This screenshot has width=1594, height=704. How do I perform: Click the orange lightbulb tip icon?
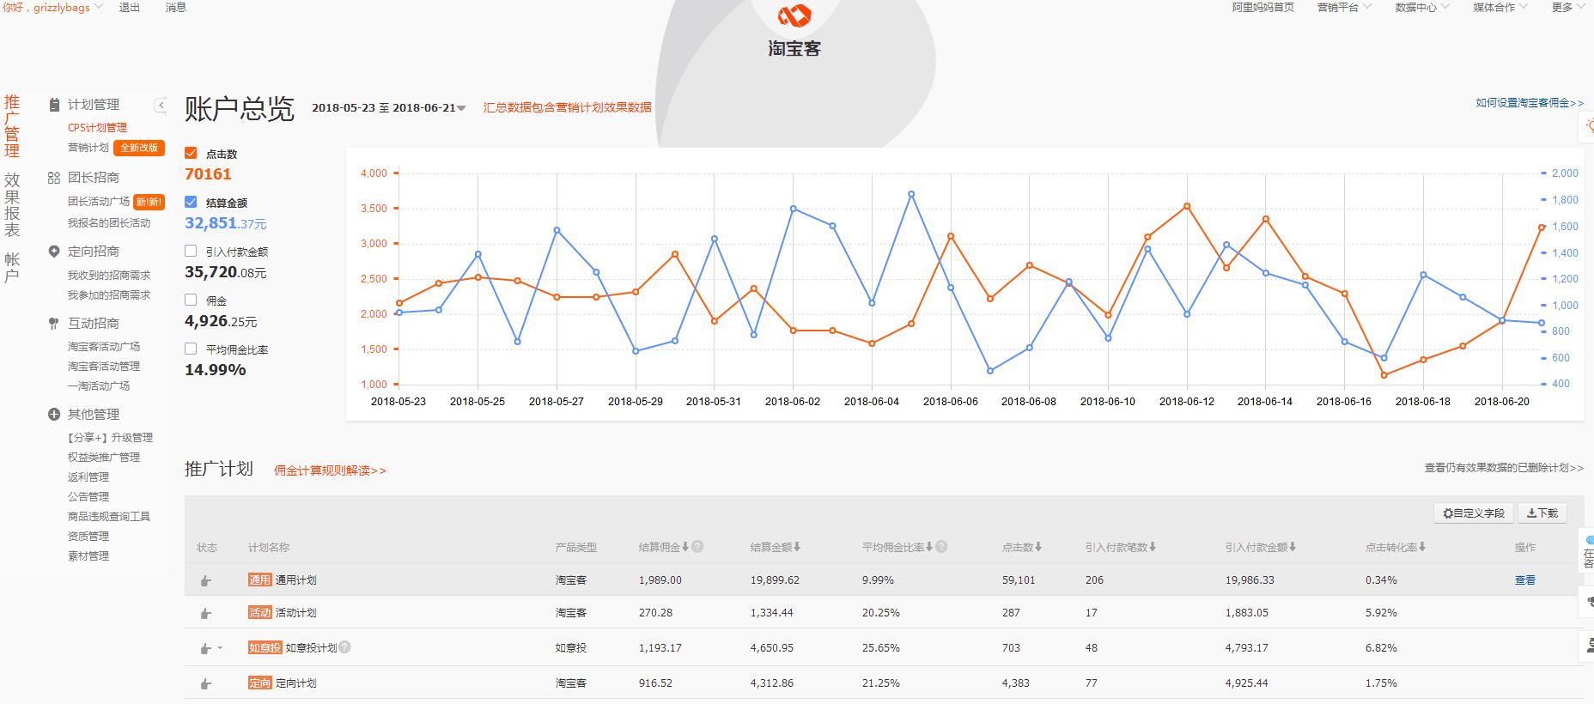pyautogui.click(x=1588, y=126)
